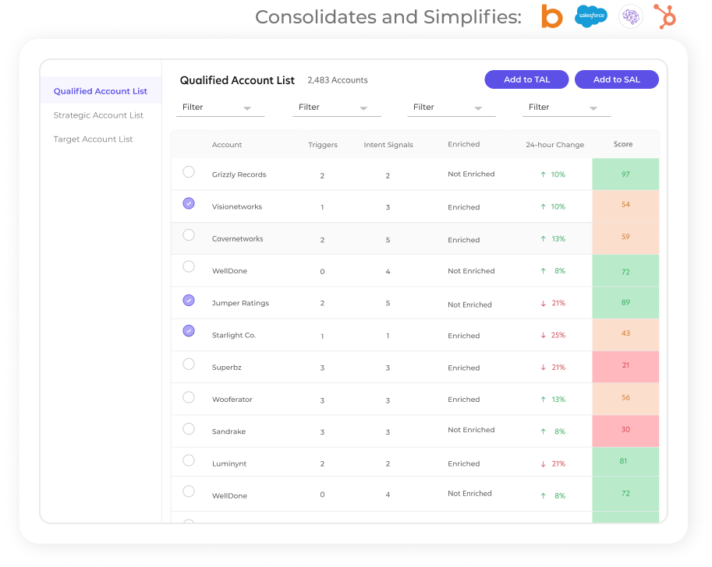Viewport: 712px width, 567px height.
Task: Click the green up arrow in Sandrake row
Action: tap(543, 431)
